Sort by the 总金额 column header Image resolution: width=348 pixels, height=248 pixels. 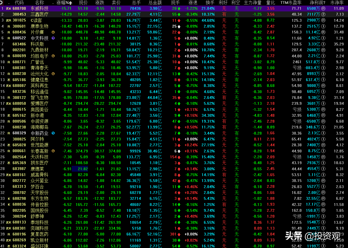coord(155,3)
